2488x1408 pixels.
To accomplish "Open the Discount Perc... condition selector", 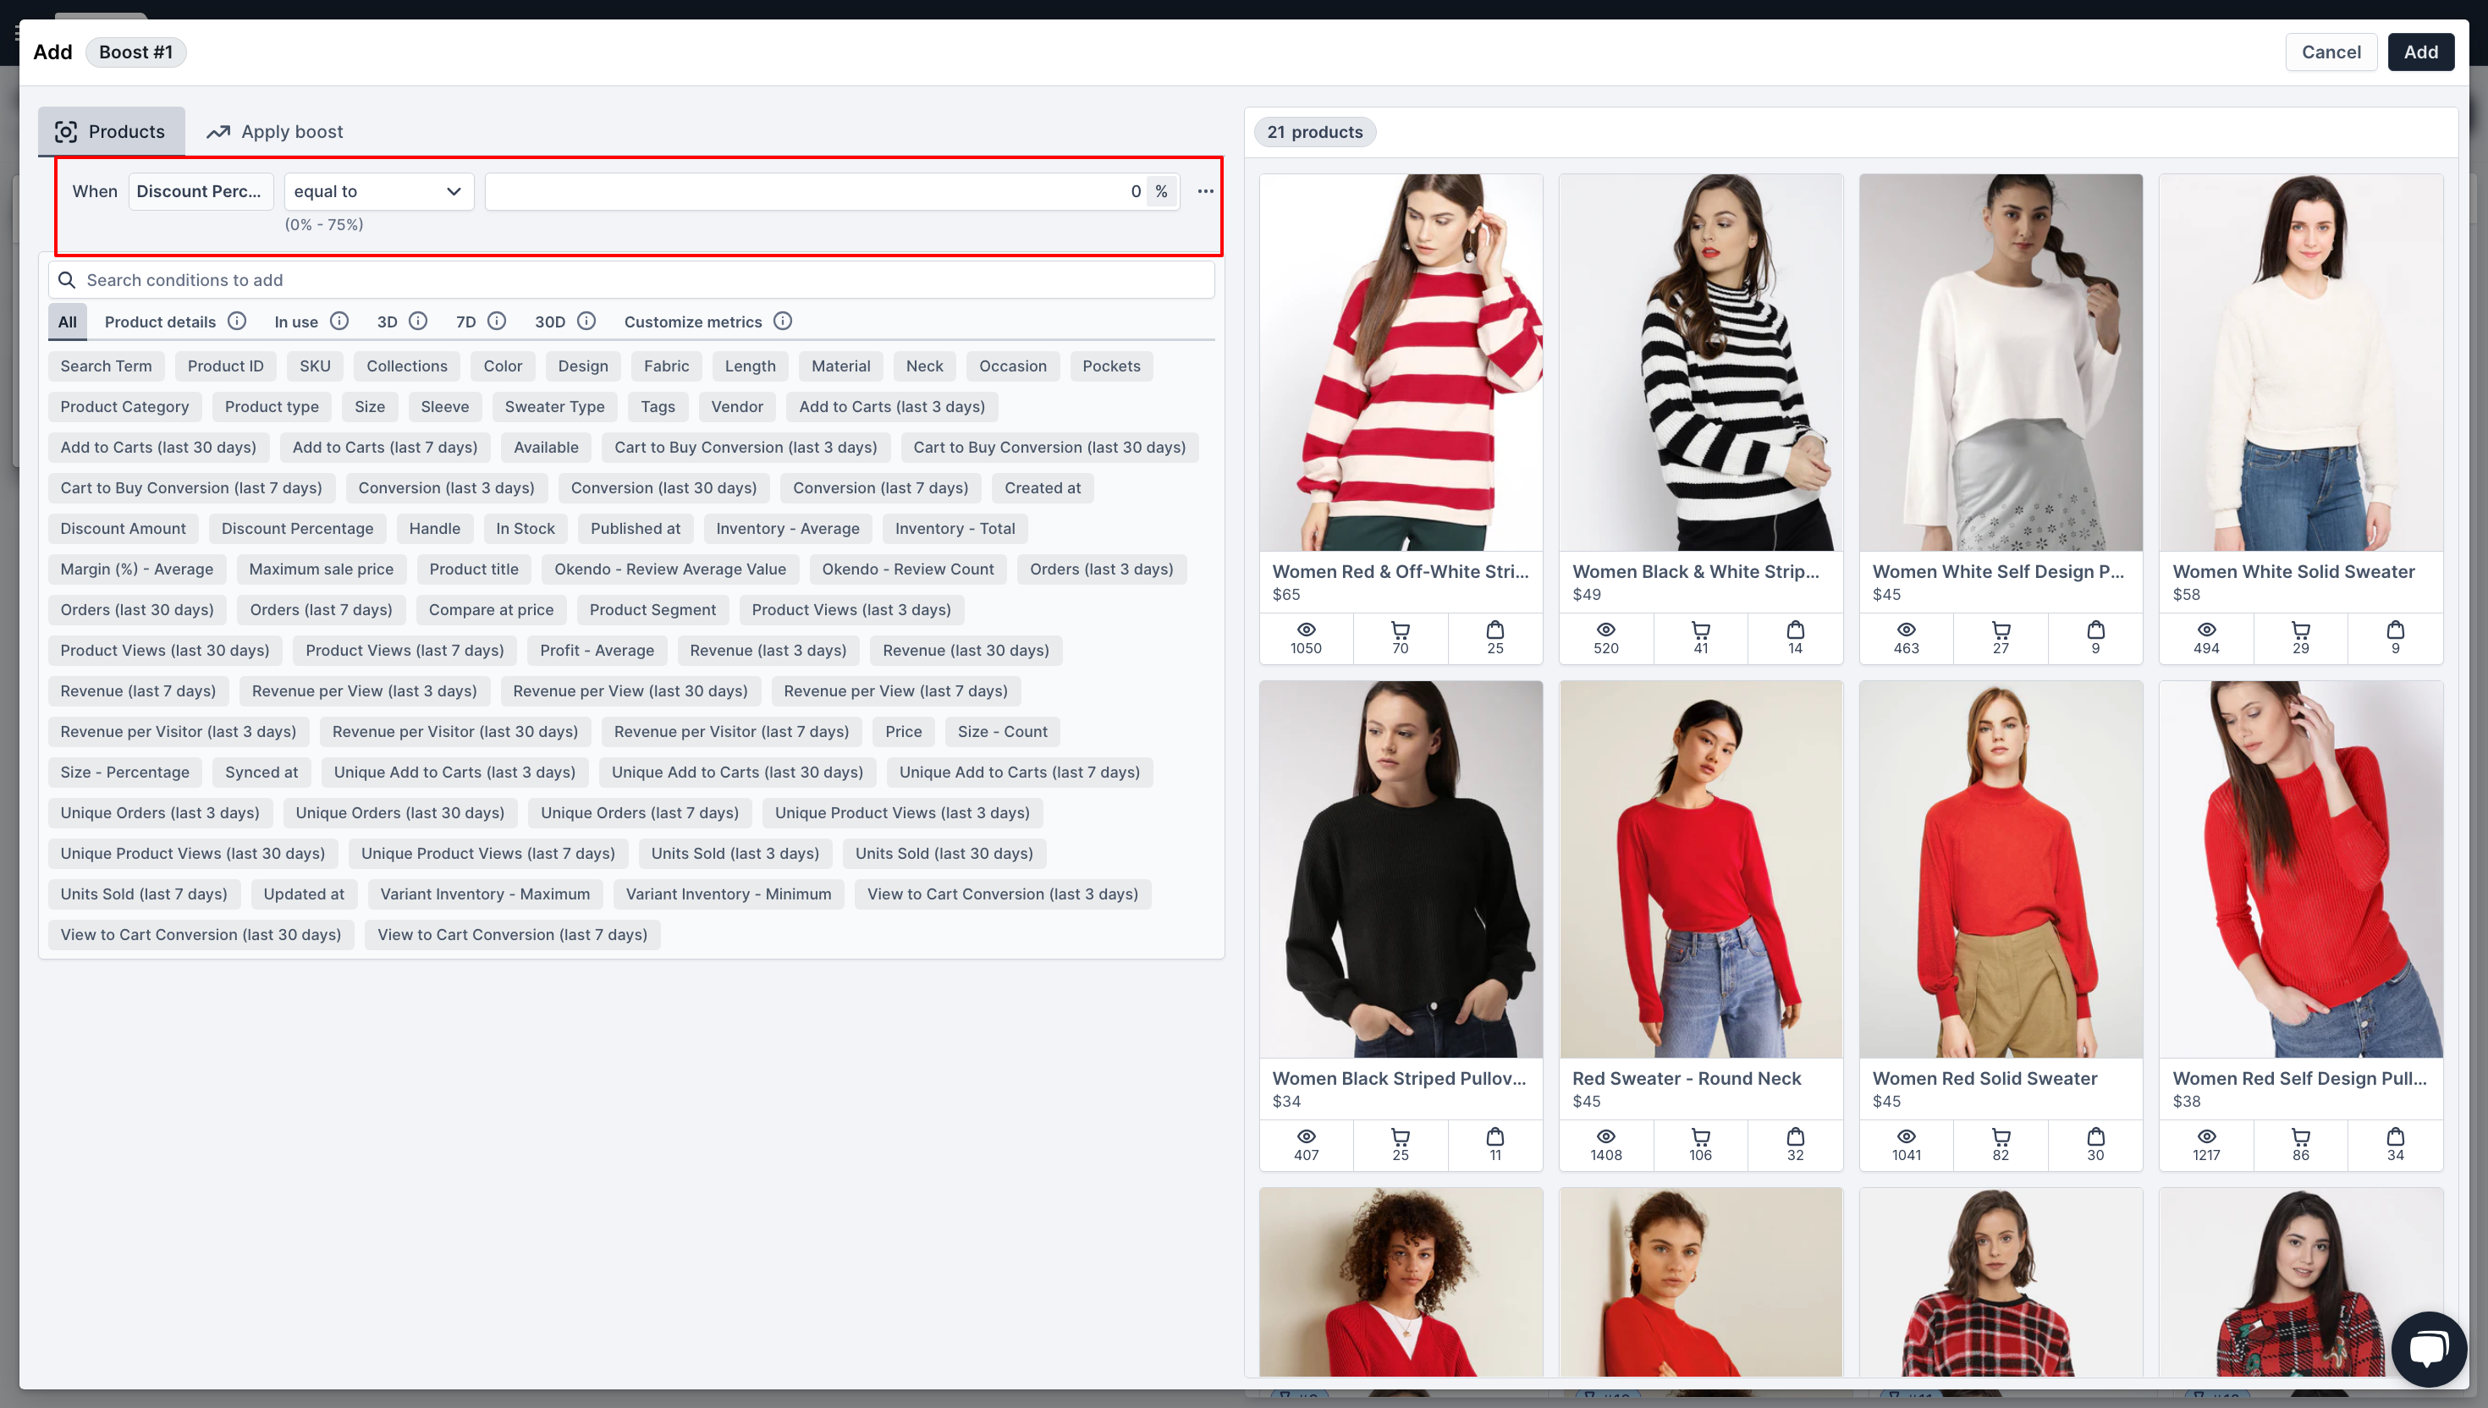I will coord(201,190).
